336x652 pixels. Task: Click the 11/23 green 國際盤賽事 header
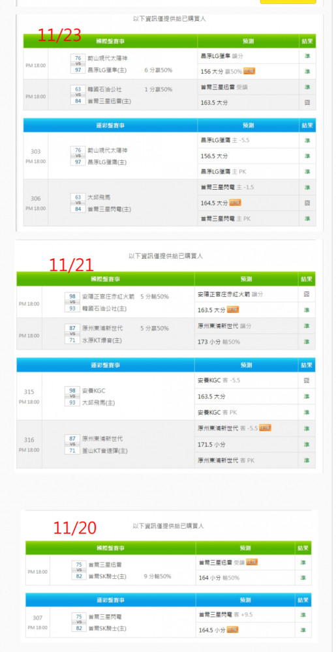[110, 41]
